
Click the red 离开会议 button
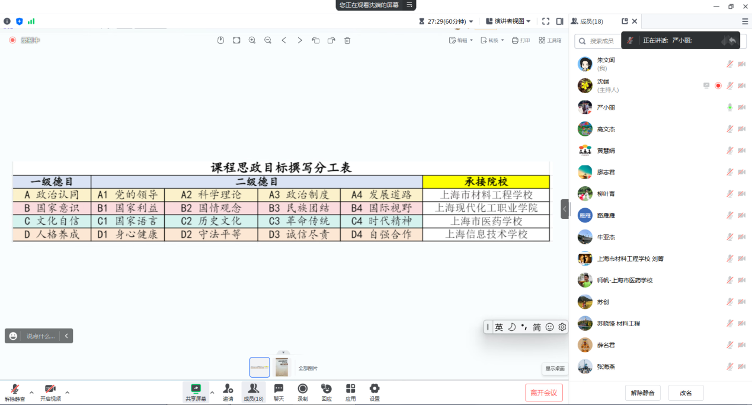[x=543, y=393]
